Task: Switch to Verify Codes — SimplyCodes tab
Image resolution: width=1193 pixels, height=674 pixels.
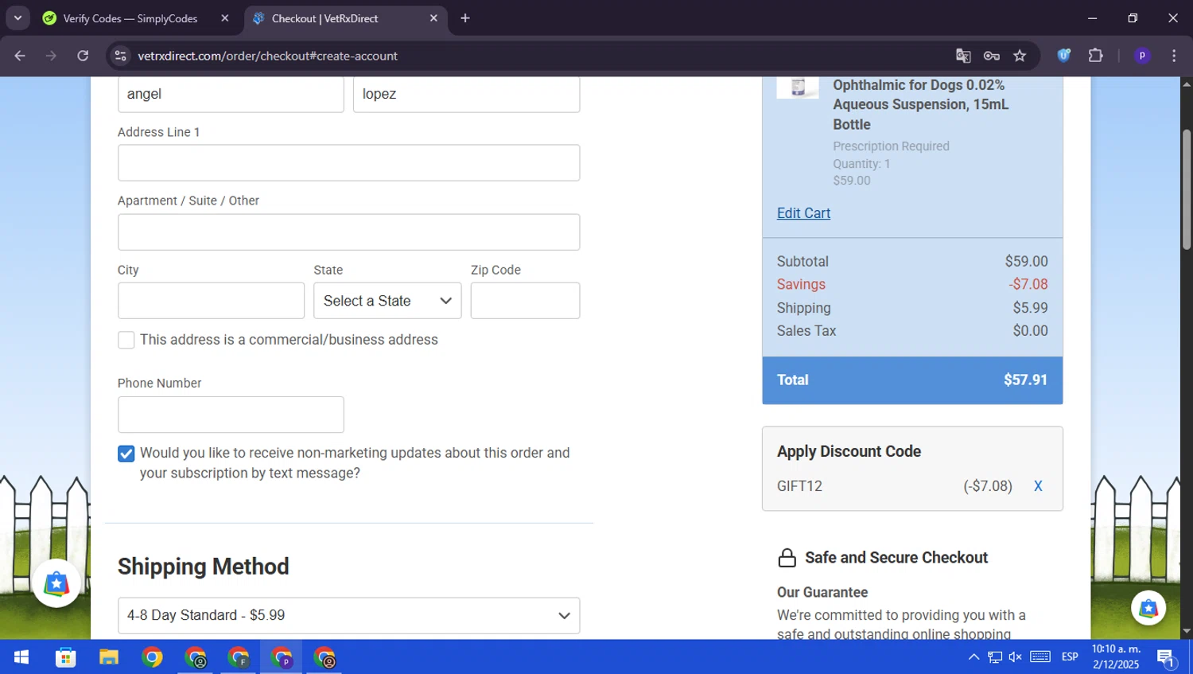Action: coord(130,18)
